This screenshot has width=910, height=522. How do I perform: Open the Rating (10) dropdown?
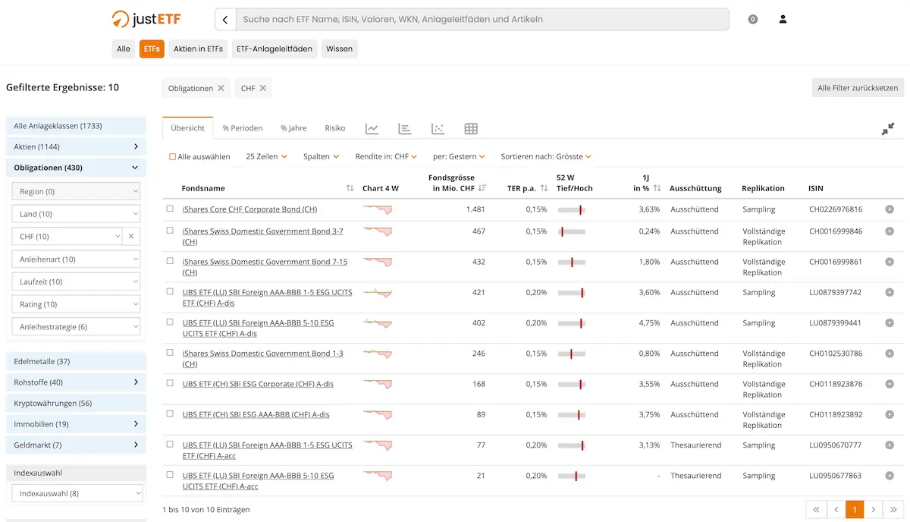(76, 304)
